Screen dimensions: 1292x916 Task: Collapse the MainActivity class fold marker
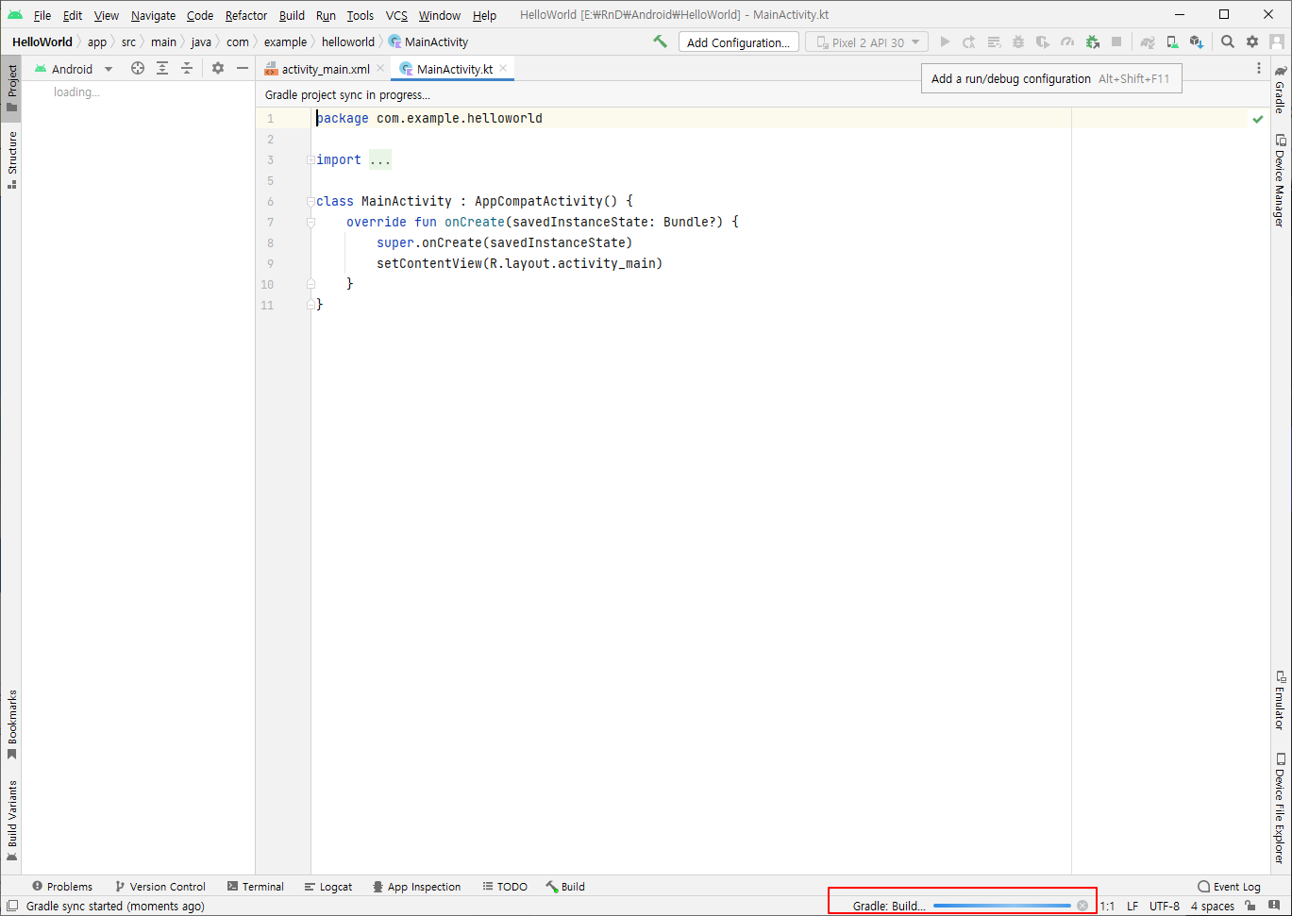point(310,201)
